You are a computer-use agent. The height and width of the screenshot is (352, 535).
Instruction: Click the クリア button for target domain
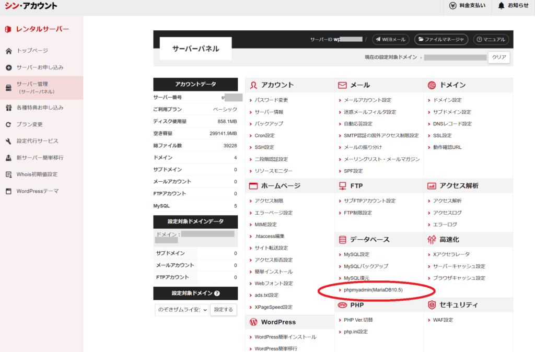498,57
